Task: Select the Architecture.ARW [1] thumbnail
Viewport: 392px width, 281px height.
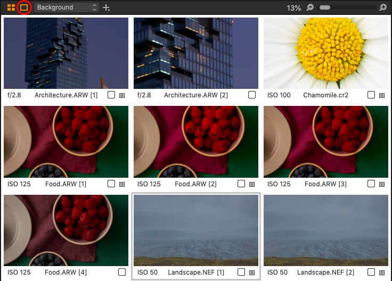Action: pyautogui.click(x=66, y=53)
